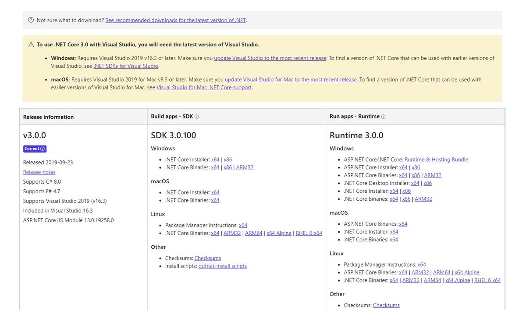This screenshot has height=310, width=526.
Task: Download Runtime Linux .NET Core Binaries RHEL 6 x64
Action: (488, 280)
